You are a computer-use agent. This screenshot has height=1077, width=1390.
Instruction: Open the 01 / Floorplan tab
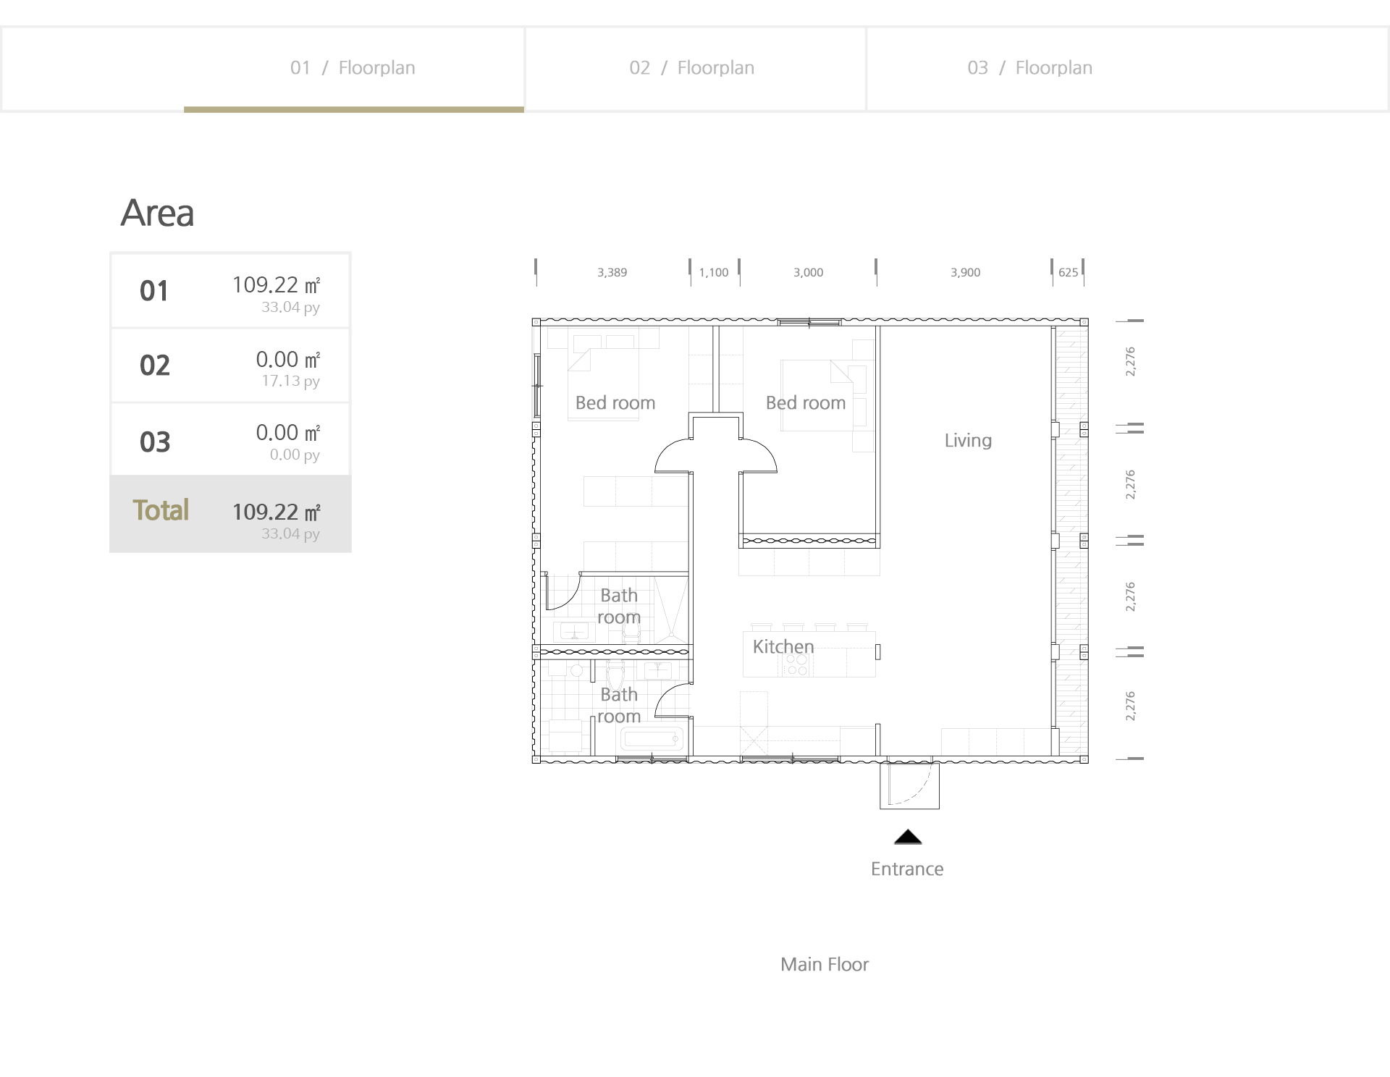(x=353, y=68)
